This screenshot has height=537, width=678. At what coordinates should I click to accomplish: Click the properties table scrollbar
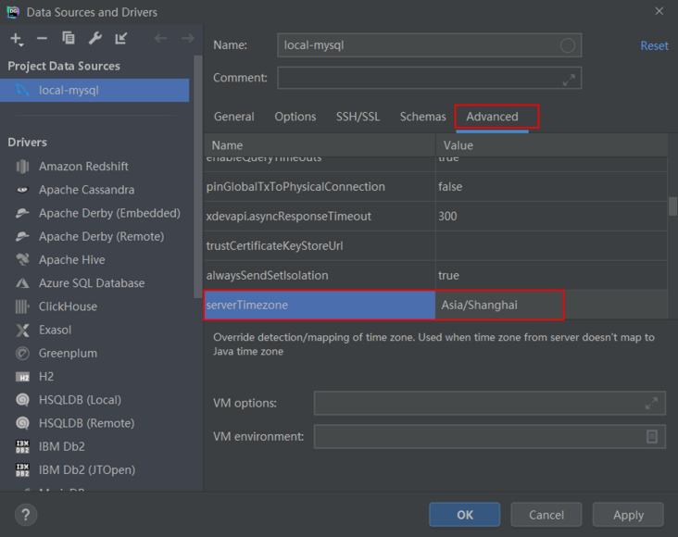(672, 206)
